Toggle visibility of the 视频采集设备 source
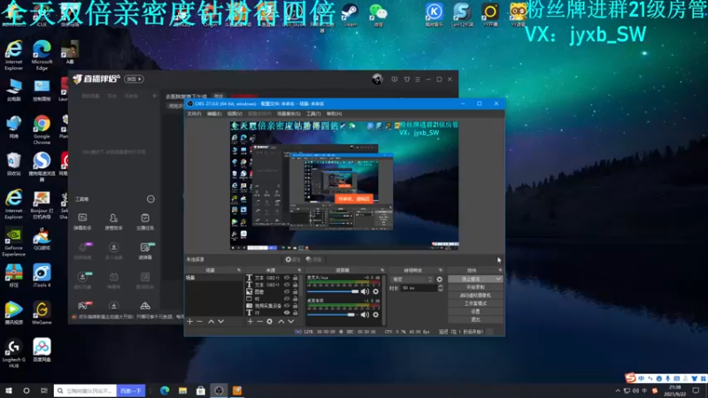 287,305
